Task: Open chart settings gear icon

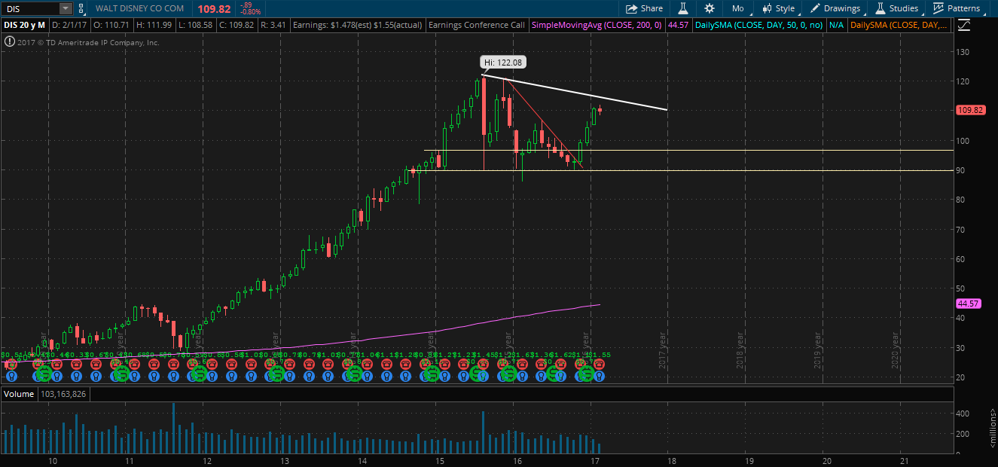Action: [x=709, y=8]
